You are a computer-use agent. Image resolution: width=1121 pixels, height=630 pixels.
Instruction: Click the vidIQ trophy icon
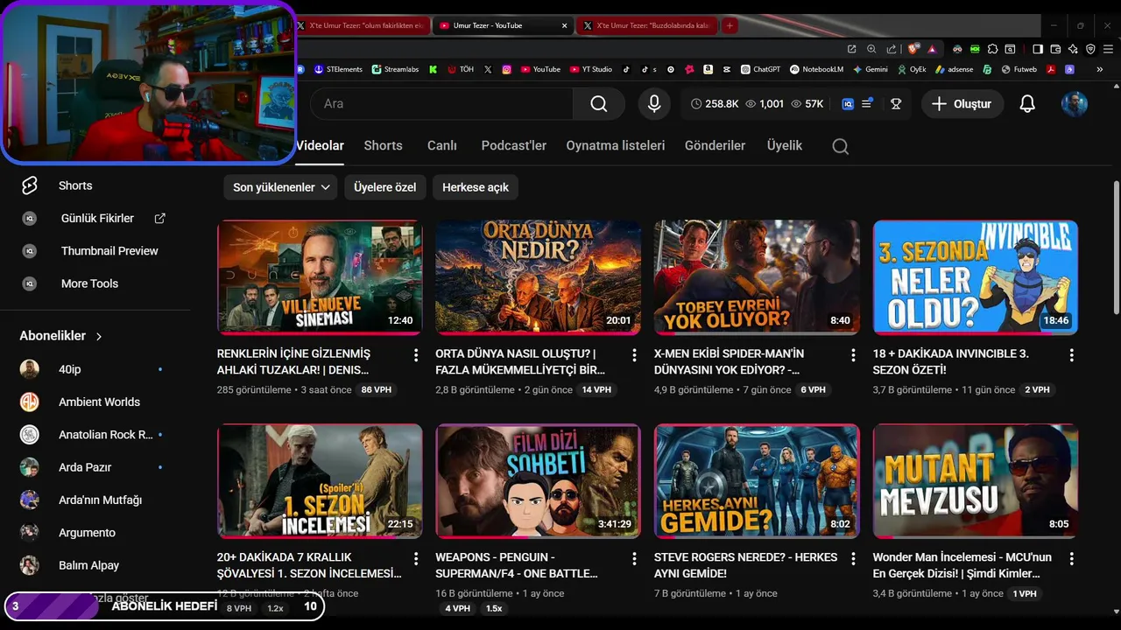[x=895, y=103]
